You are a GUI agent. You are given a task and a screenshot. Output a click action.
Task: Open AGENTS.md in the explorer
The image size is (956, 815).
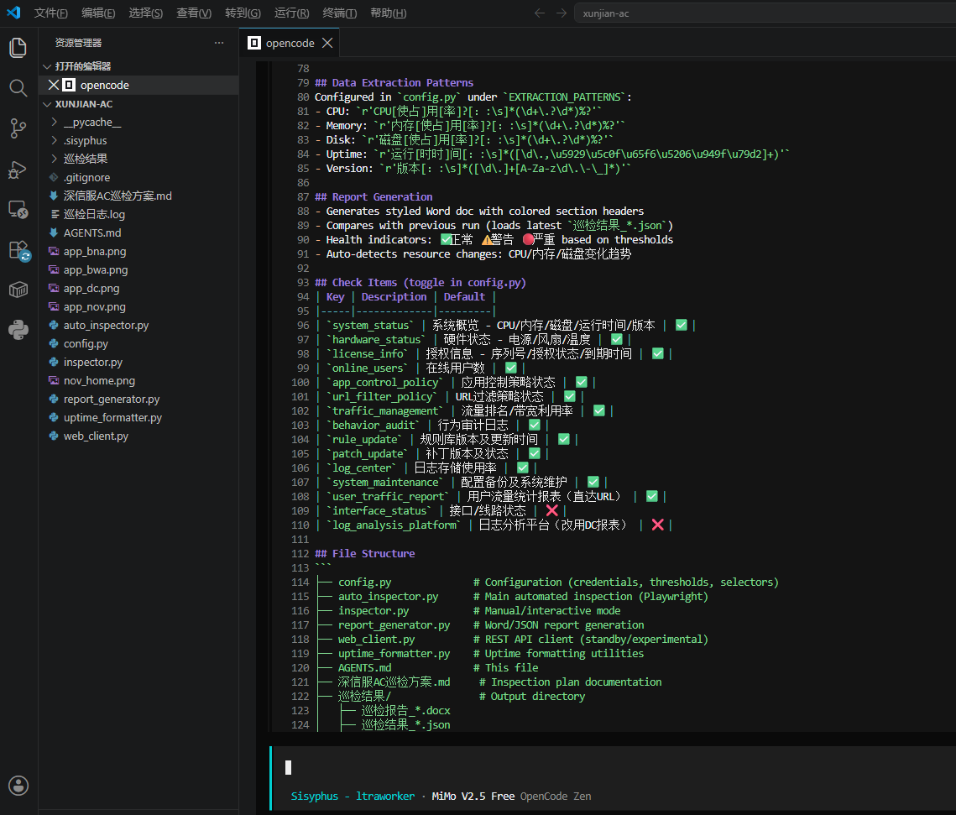click(x=92, y=232)
